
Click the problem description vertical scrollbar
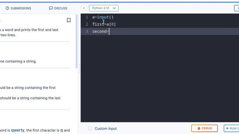click(77, 41)
